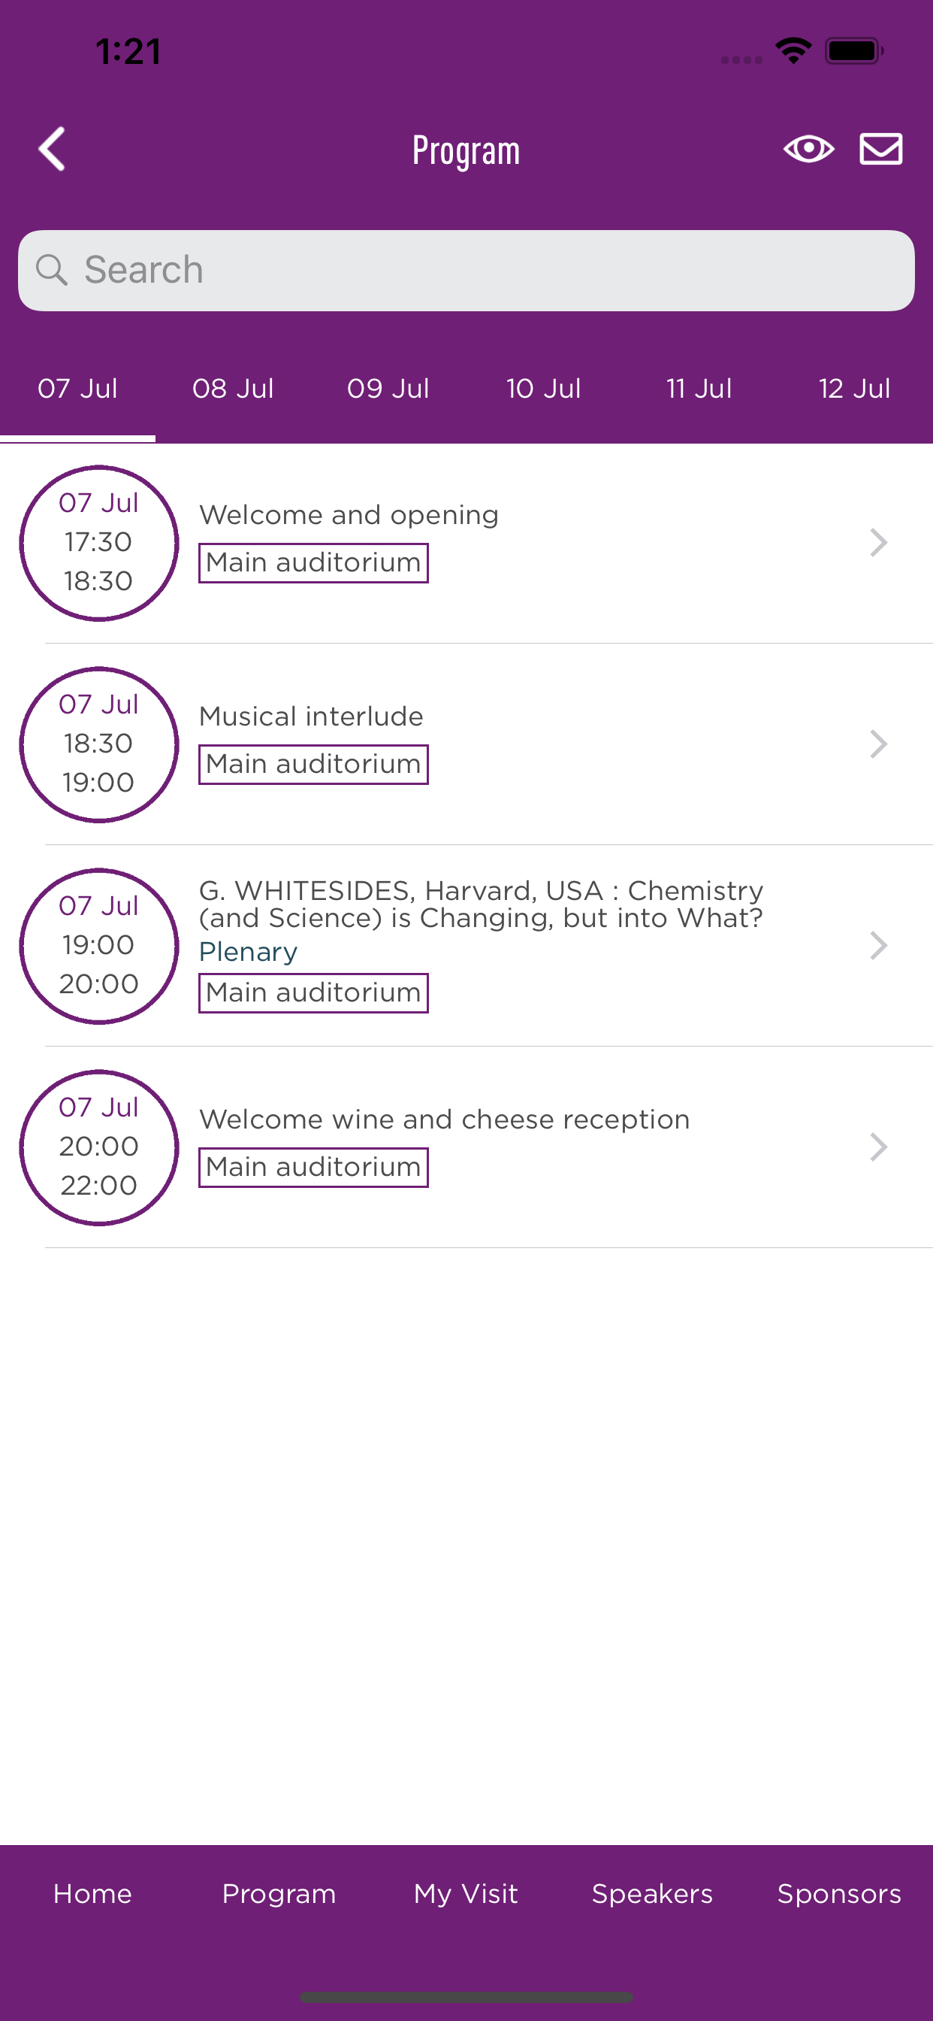Toggle the eye visibility icon
This screenshot has height=2021, width=933.
click(808, 149)
